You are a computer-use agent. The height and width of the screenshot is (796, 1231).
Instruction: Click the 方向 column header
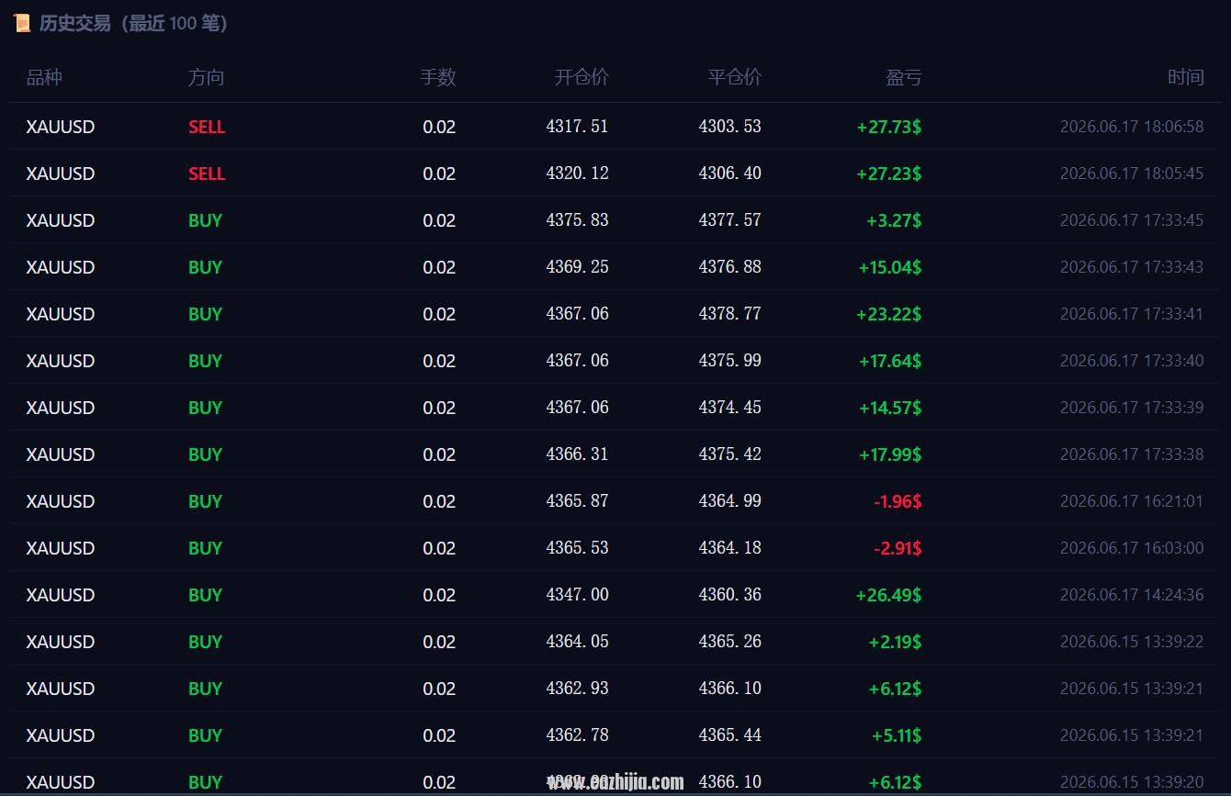coord(206,77)
